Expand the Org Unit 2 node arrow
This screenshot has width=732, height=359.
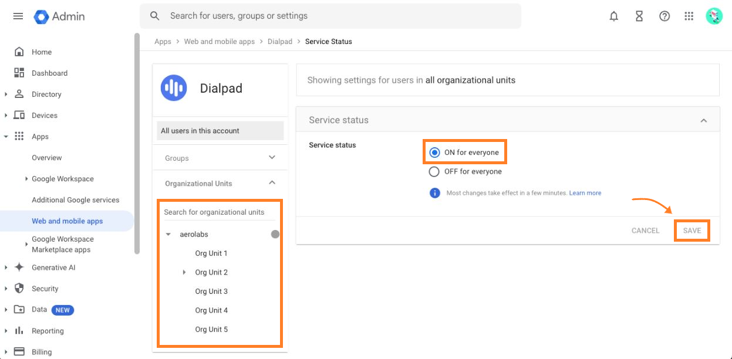(184, 272)
